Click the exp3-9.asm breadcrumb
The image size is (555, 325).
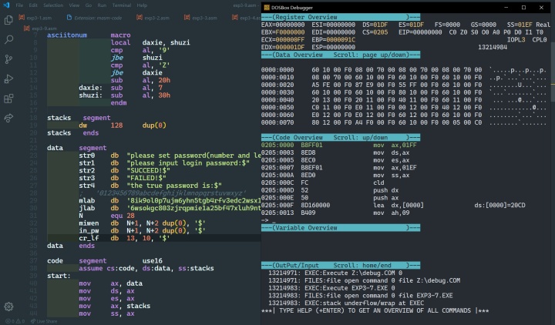click(x=44, y=28)
